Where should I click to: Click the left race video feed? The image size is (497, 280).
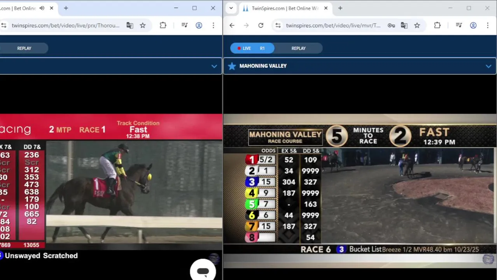click(134, 191)
